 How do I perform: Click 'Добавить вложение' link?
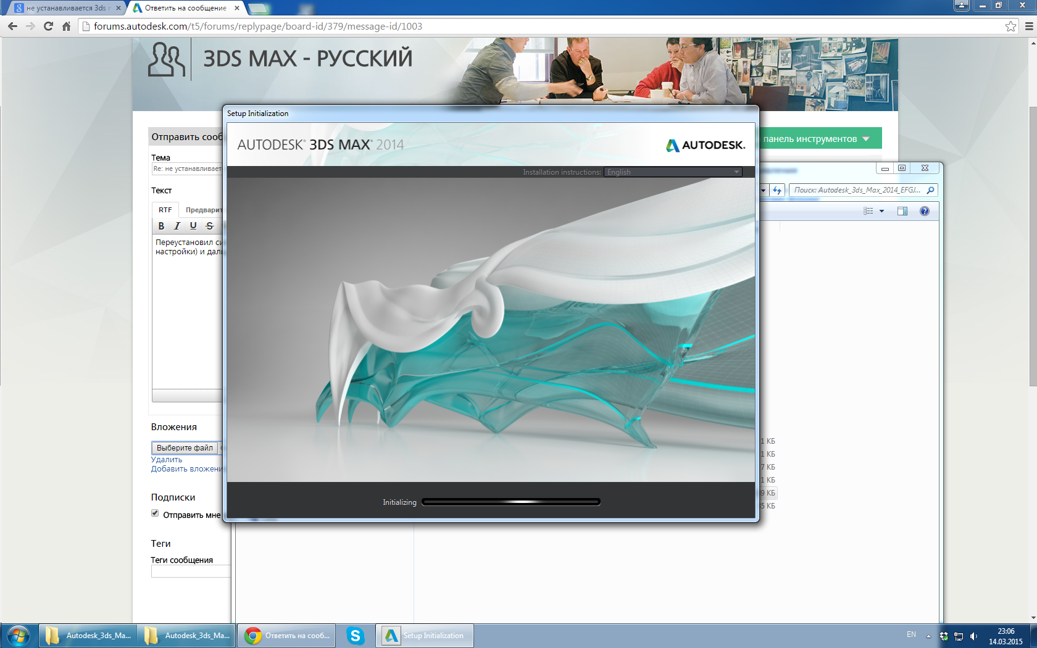(187, 469)
